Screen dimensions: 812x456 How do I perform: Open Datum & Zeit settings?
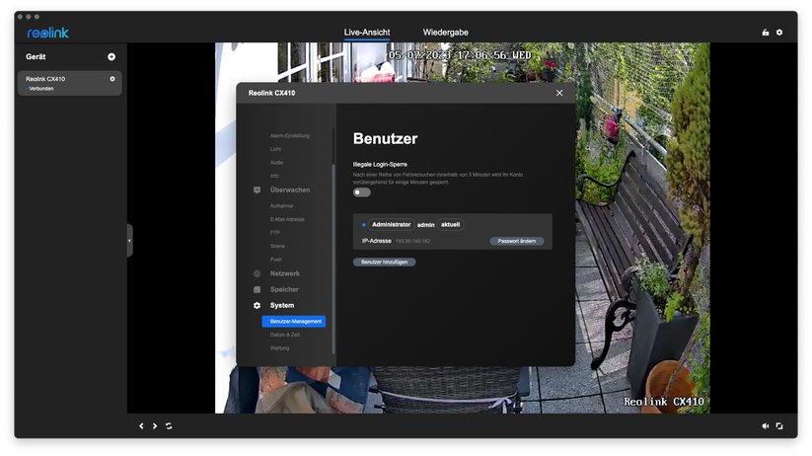(x=285, y=335)
